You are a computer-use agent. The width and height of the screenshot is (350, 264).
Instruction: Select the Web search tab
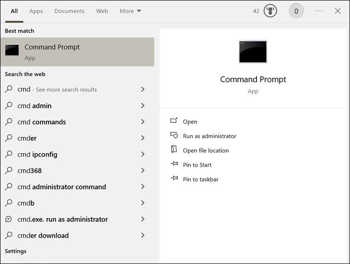coord(102,11)
